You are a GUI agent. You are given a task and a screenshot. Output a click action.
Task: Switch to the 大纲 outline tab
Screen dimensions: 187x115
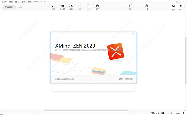tap(20, 7)
